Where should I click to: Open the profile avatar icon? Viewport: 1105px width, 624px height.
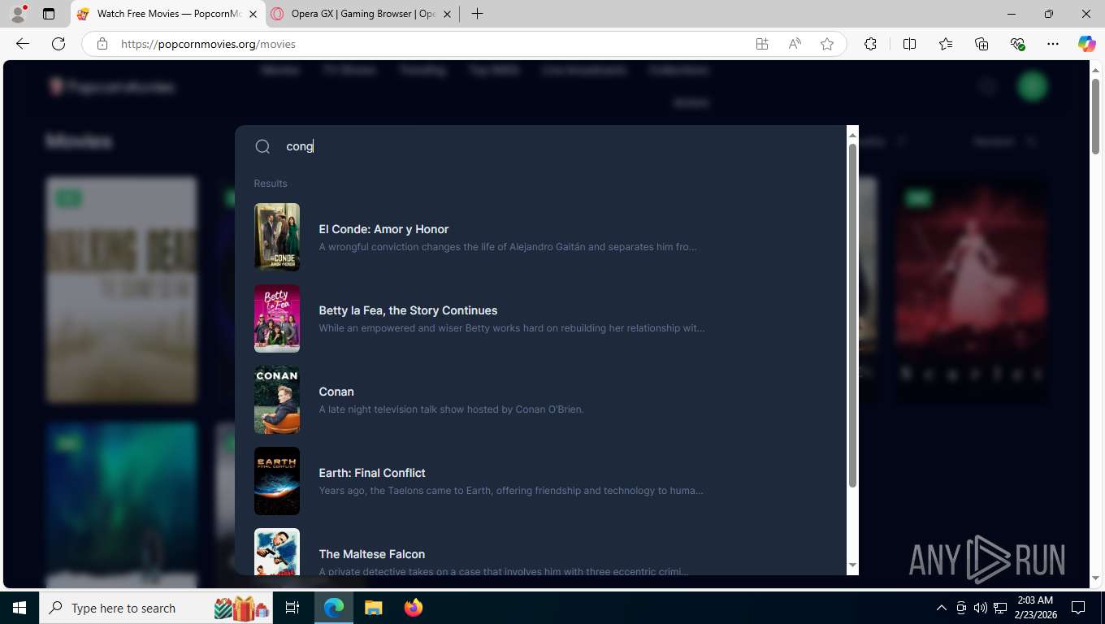click(x=18, y=14)
